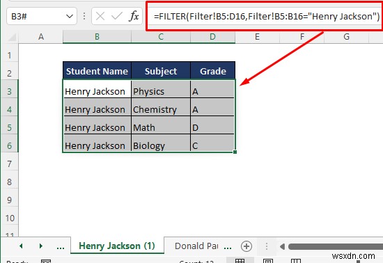The width and height of the screenshot is (383, 263).
Task: Click the grade C cell beside Biology
Action: pos(212,143)
